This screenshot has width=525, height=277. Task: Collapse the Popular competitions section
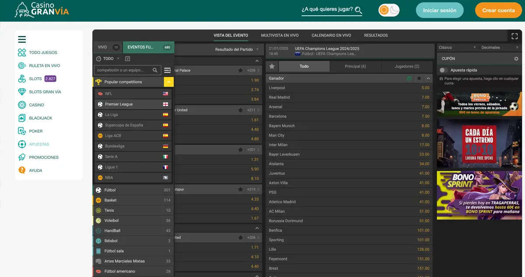click(169, 82)
